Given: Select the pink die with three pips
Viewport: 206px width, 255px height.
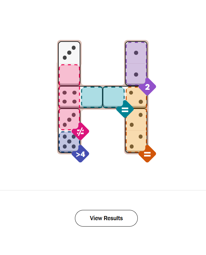Looking at the screenshot, I should tap(69, 119).
